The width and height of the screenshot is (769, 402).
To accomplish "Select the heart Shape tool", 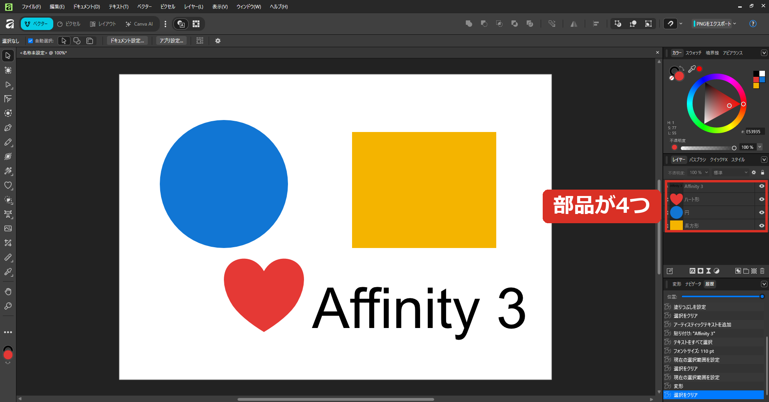I will [8, 186].
